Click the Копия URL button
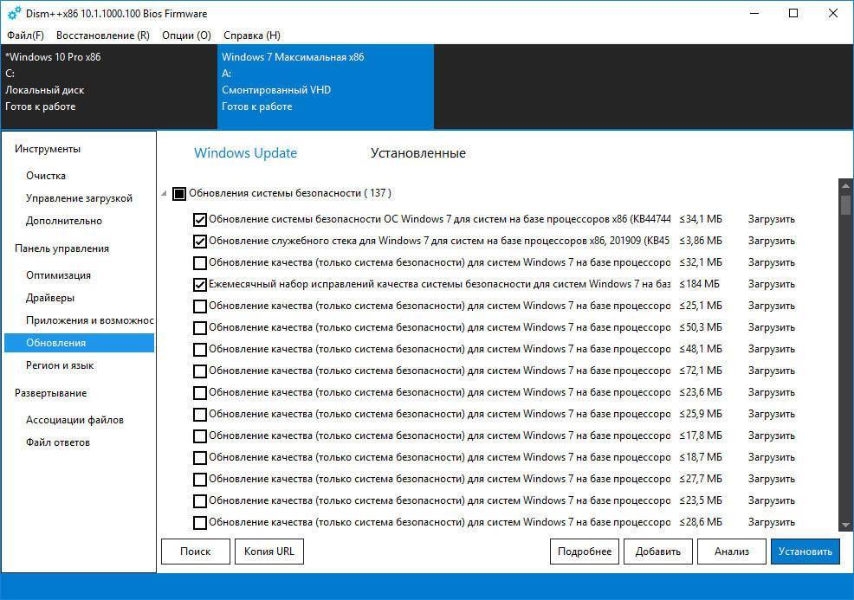Viewport: 854px width, 600px height. click(x=268, y=552)
